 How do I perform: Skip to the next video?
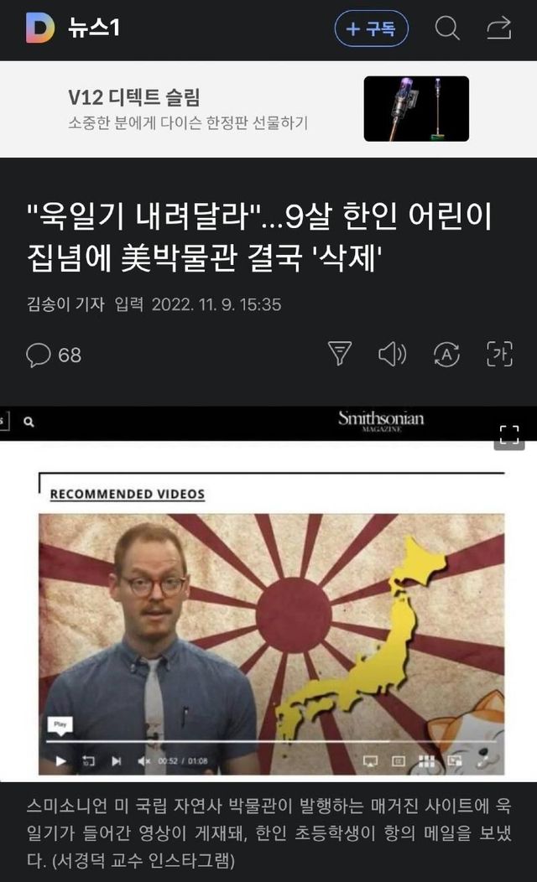[116, 760]
